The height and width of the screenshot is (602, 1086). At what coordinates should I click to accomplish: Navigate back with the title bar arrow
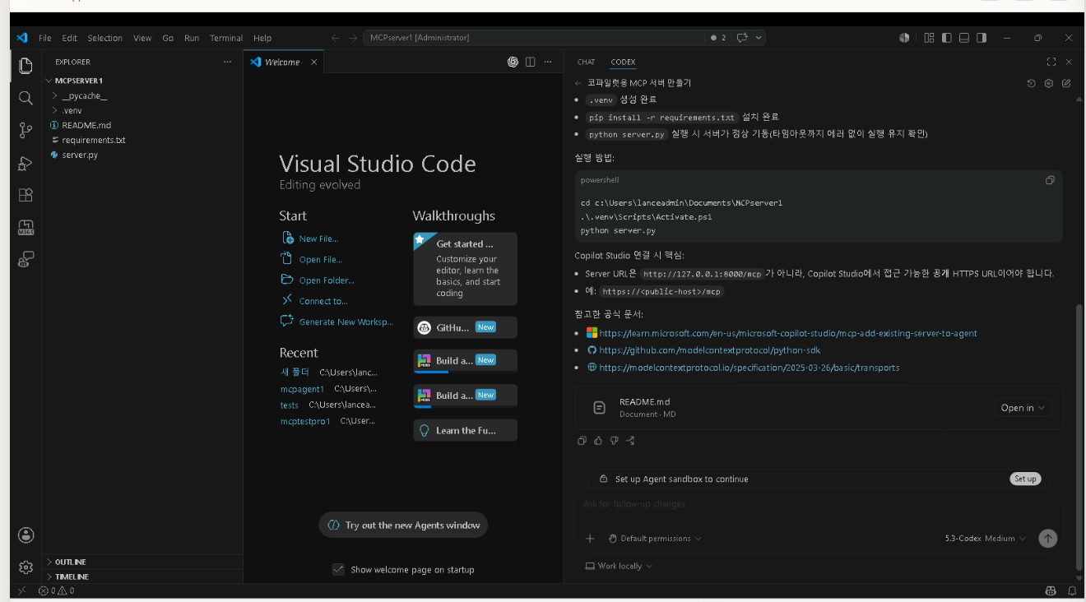(335, 38)
